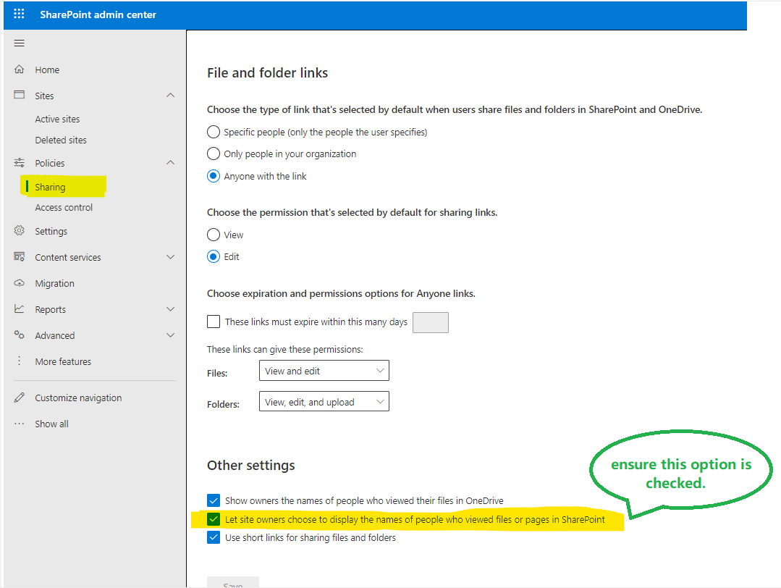Viewport: 781px width, 588px height.
Task: Choose the View permission radio button
Action: tap(214, 235)
